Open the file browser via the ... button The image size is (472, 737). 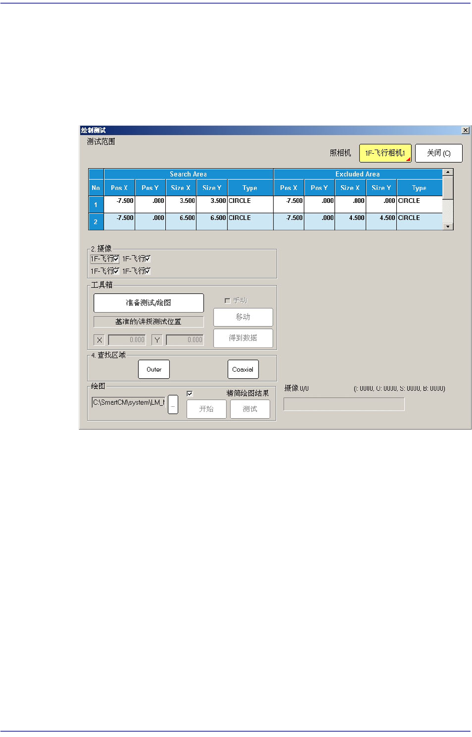tap(173, 405)
